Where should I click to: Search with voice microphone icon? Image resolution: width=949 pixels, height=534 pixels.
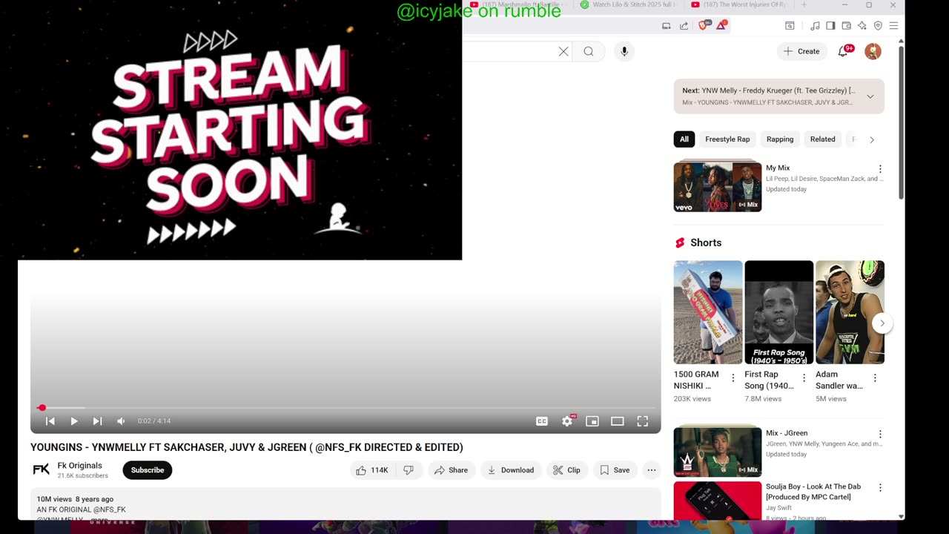click(x=624, y=51)
